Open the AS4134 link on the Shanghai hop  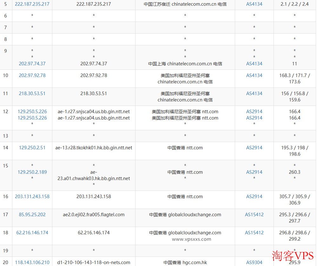pos(254,63)
